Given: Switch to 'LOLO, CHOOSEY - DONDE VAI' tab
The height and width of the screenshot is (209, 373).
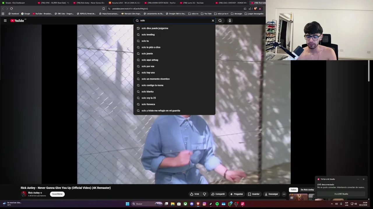Looking at the screenshot, I should coord(231,3).
